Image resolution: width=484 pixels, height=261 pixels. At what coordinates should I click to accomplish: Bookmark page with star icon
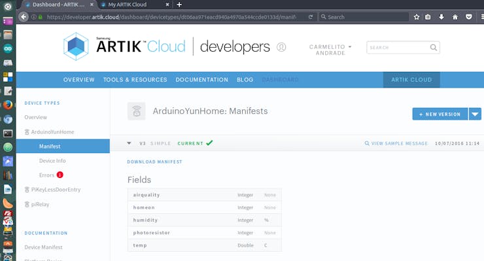417,17
